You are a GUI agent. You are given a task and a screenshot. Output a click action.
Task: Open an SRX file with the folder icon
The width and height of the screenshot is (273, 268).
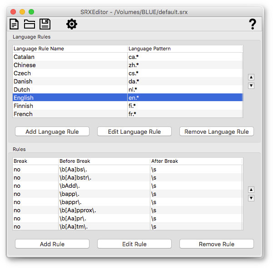pos(29,24)
